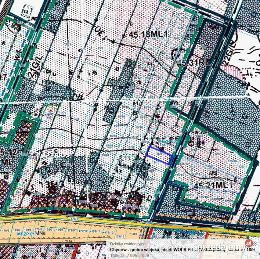The height and width of the screenshot is (259, 260).
Task: Click the MPZP 017 plan label
Action: tap(27, 234)
